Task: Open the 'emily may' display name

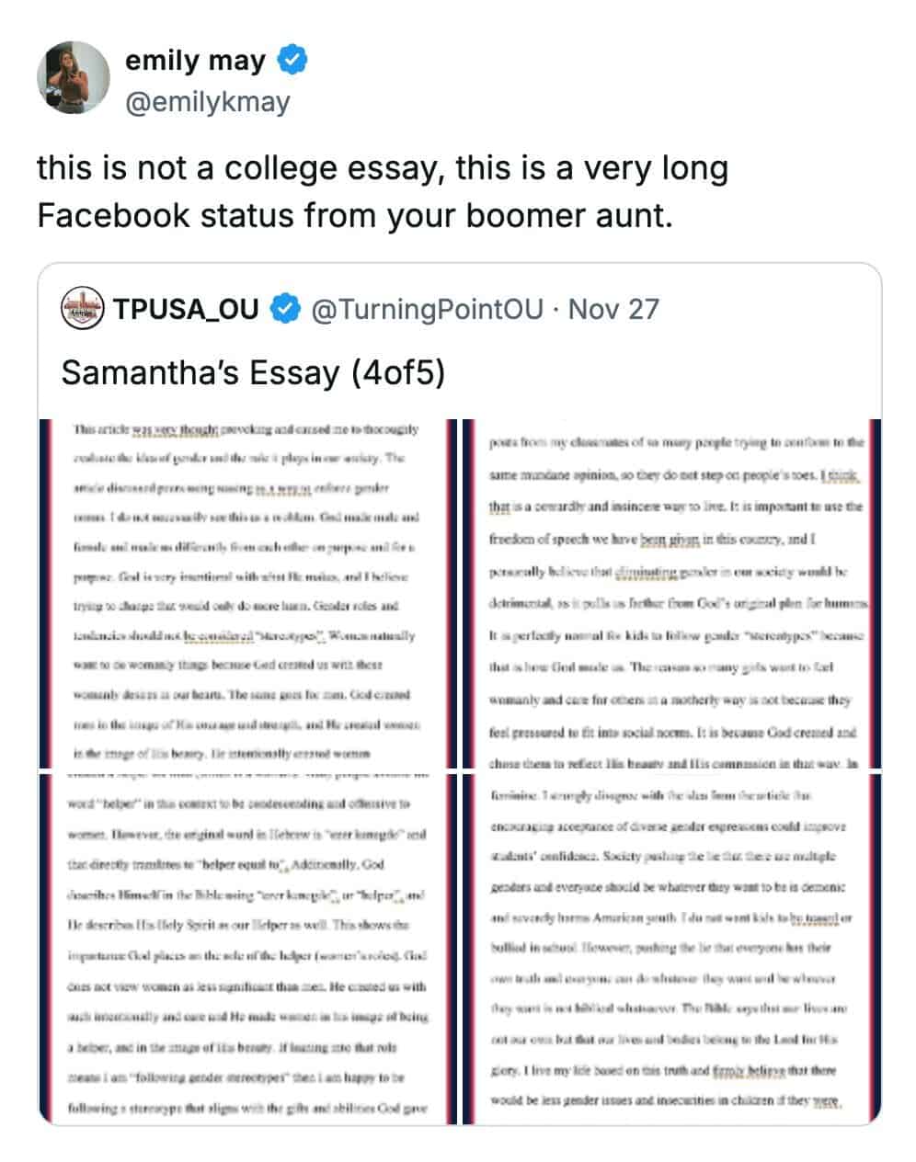Action: pos(195,62)
